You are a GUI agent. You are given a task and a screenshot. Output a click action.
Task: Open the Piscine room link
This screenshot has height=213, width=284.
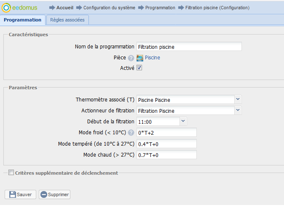coord(153,58)
